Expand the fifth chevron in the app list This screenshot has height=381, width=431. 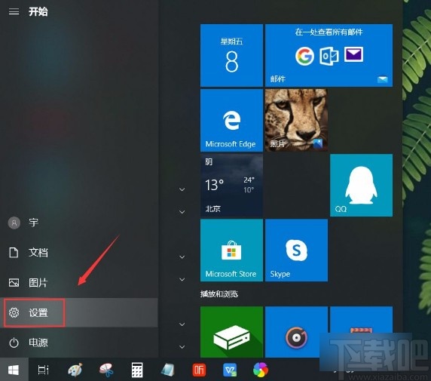182,324
